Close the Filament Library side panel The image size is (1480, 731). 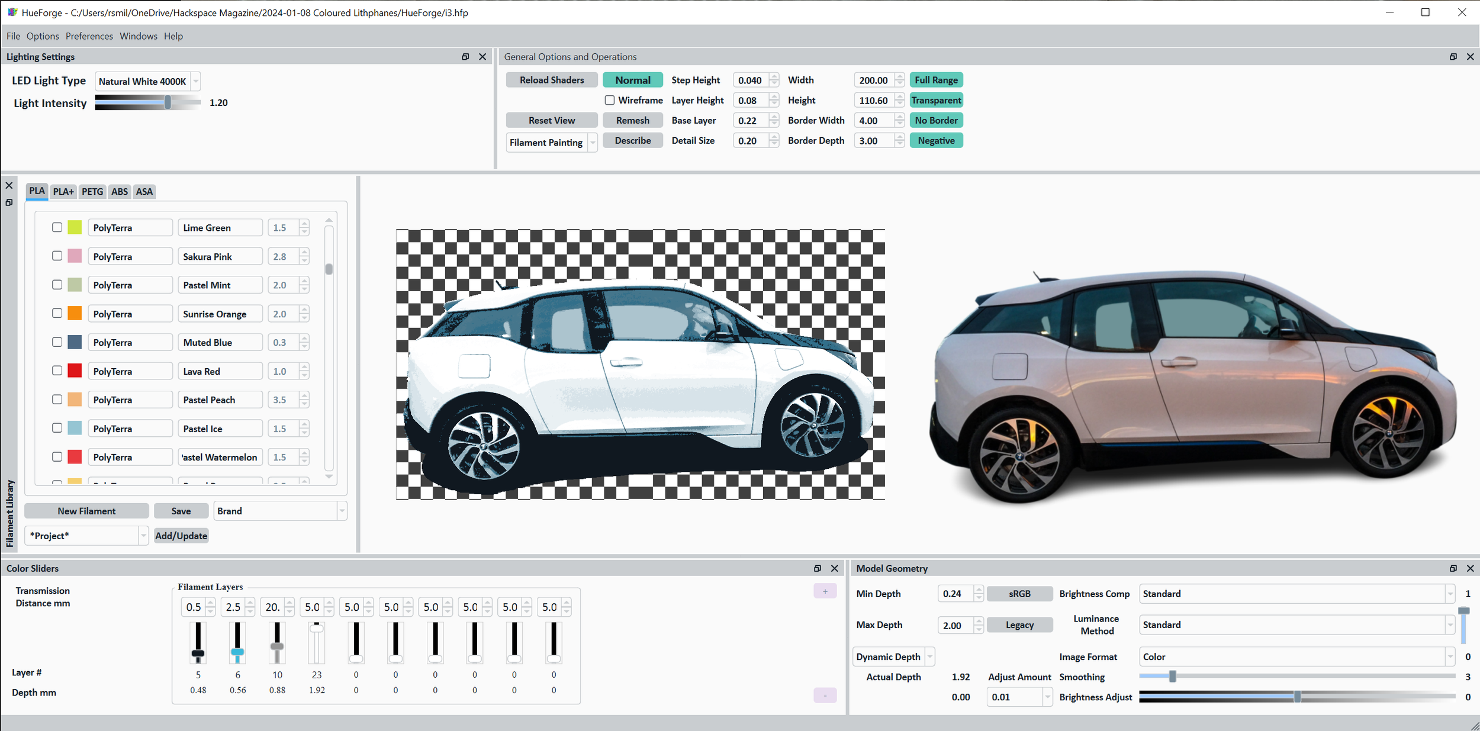click(x=9, y=186)
